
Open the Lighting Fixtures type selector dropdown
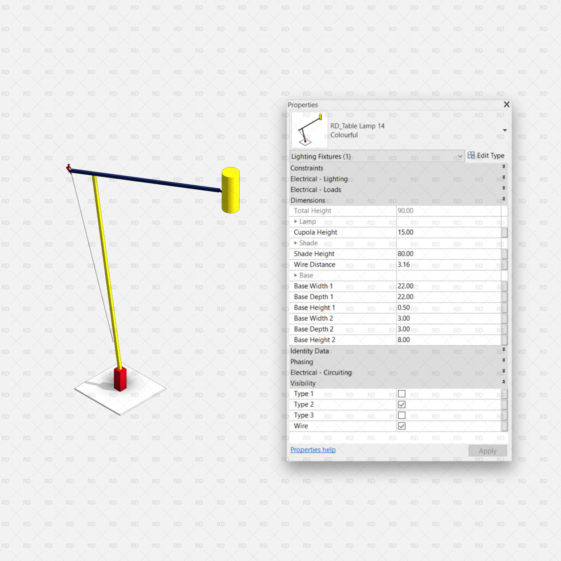(x=460, y=157)
